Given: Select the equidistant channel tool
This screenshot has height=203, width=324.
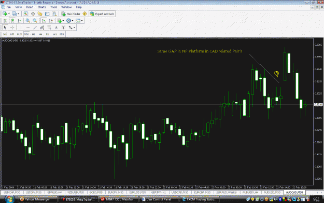Looking at the screenshot, I should pos(42,28).
